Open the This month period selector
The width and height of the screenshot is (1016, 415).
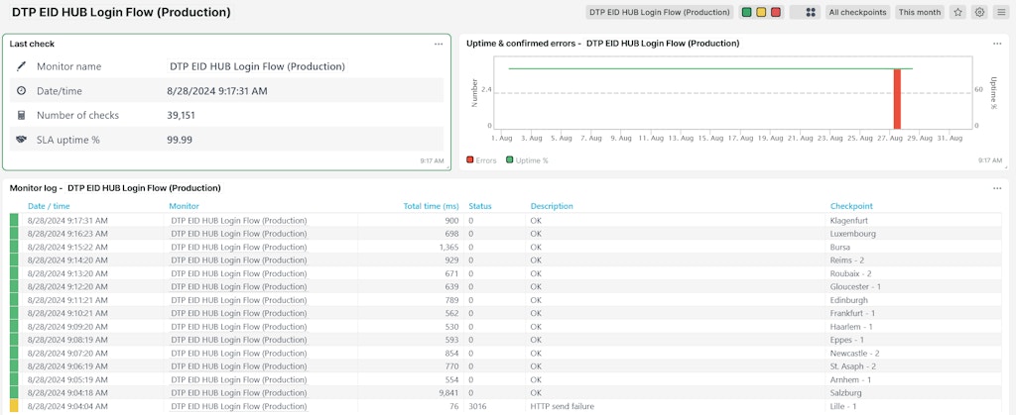919,13
